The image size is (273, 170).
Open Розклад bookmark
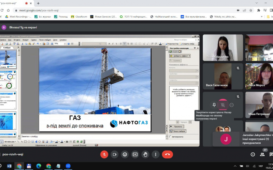[x=61, y=17]
